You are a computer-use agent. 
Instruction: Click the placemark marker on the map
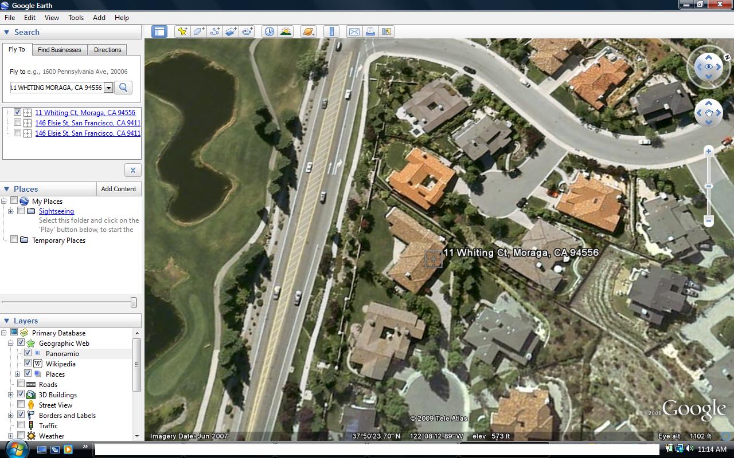click(434, 259)
